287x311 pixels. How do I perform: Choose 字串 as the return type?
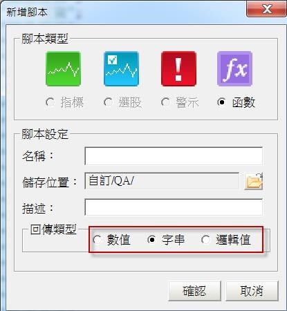tap(152, 240)
